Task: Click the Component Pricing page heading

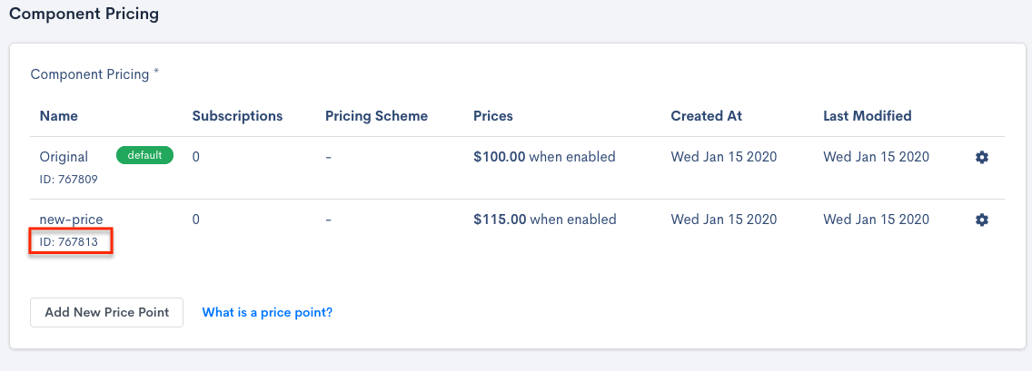Action: click(84, 15)
